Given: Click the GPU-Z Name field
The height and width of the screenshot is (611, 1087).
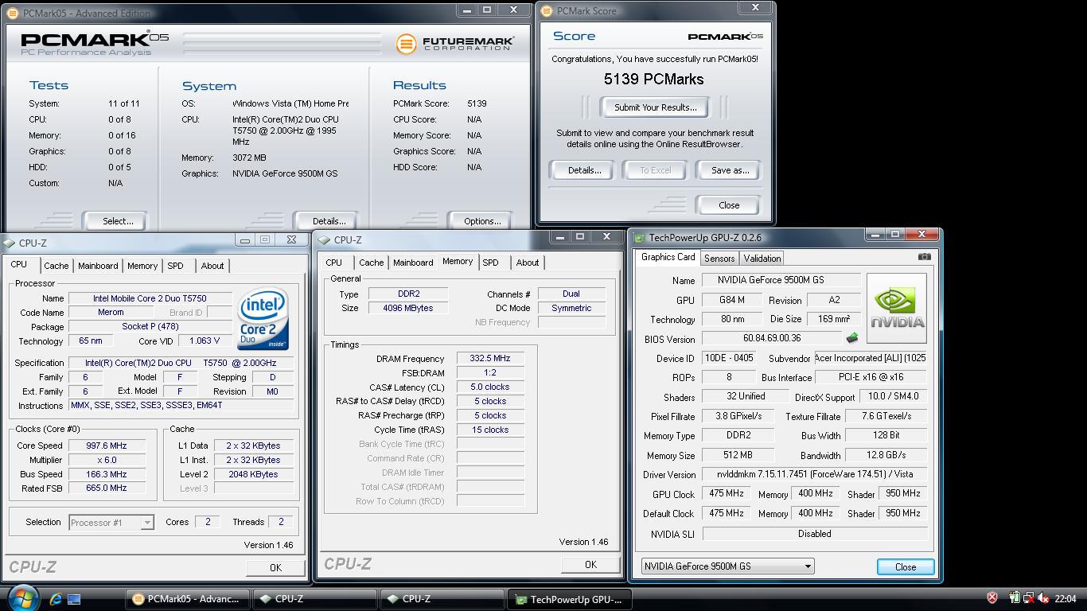Looking at the screenshot, I should (x=781, y=280).
